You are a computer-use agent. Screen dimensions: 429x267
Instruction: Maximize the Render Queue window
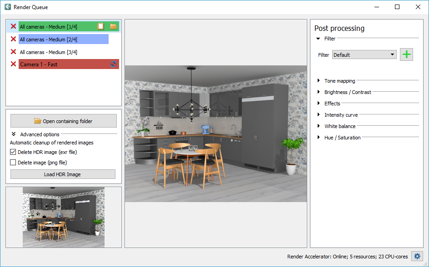397,7
